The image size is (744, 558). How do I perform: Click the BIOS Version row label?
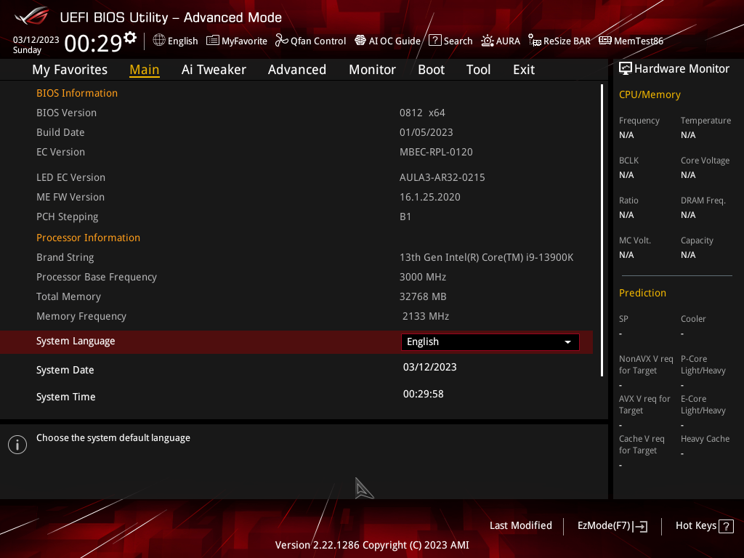[x=66, y=113]
